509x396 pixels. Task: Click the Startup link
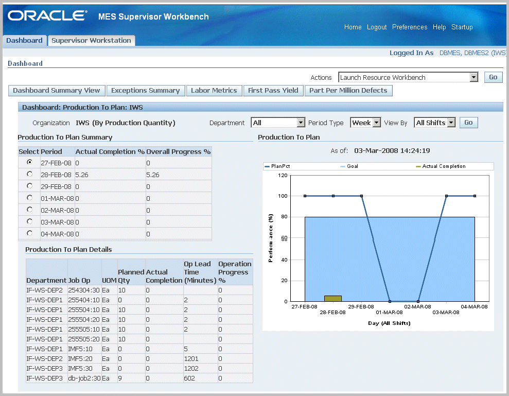pyautogui.click(x=462, y=27)
